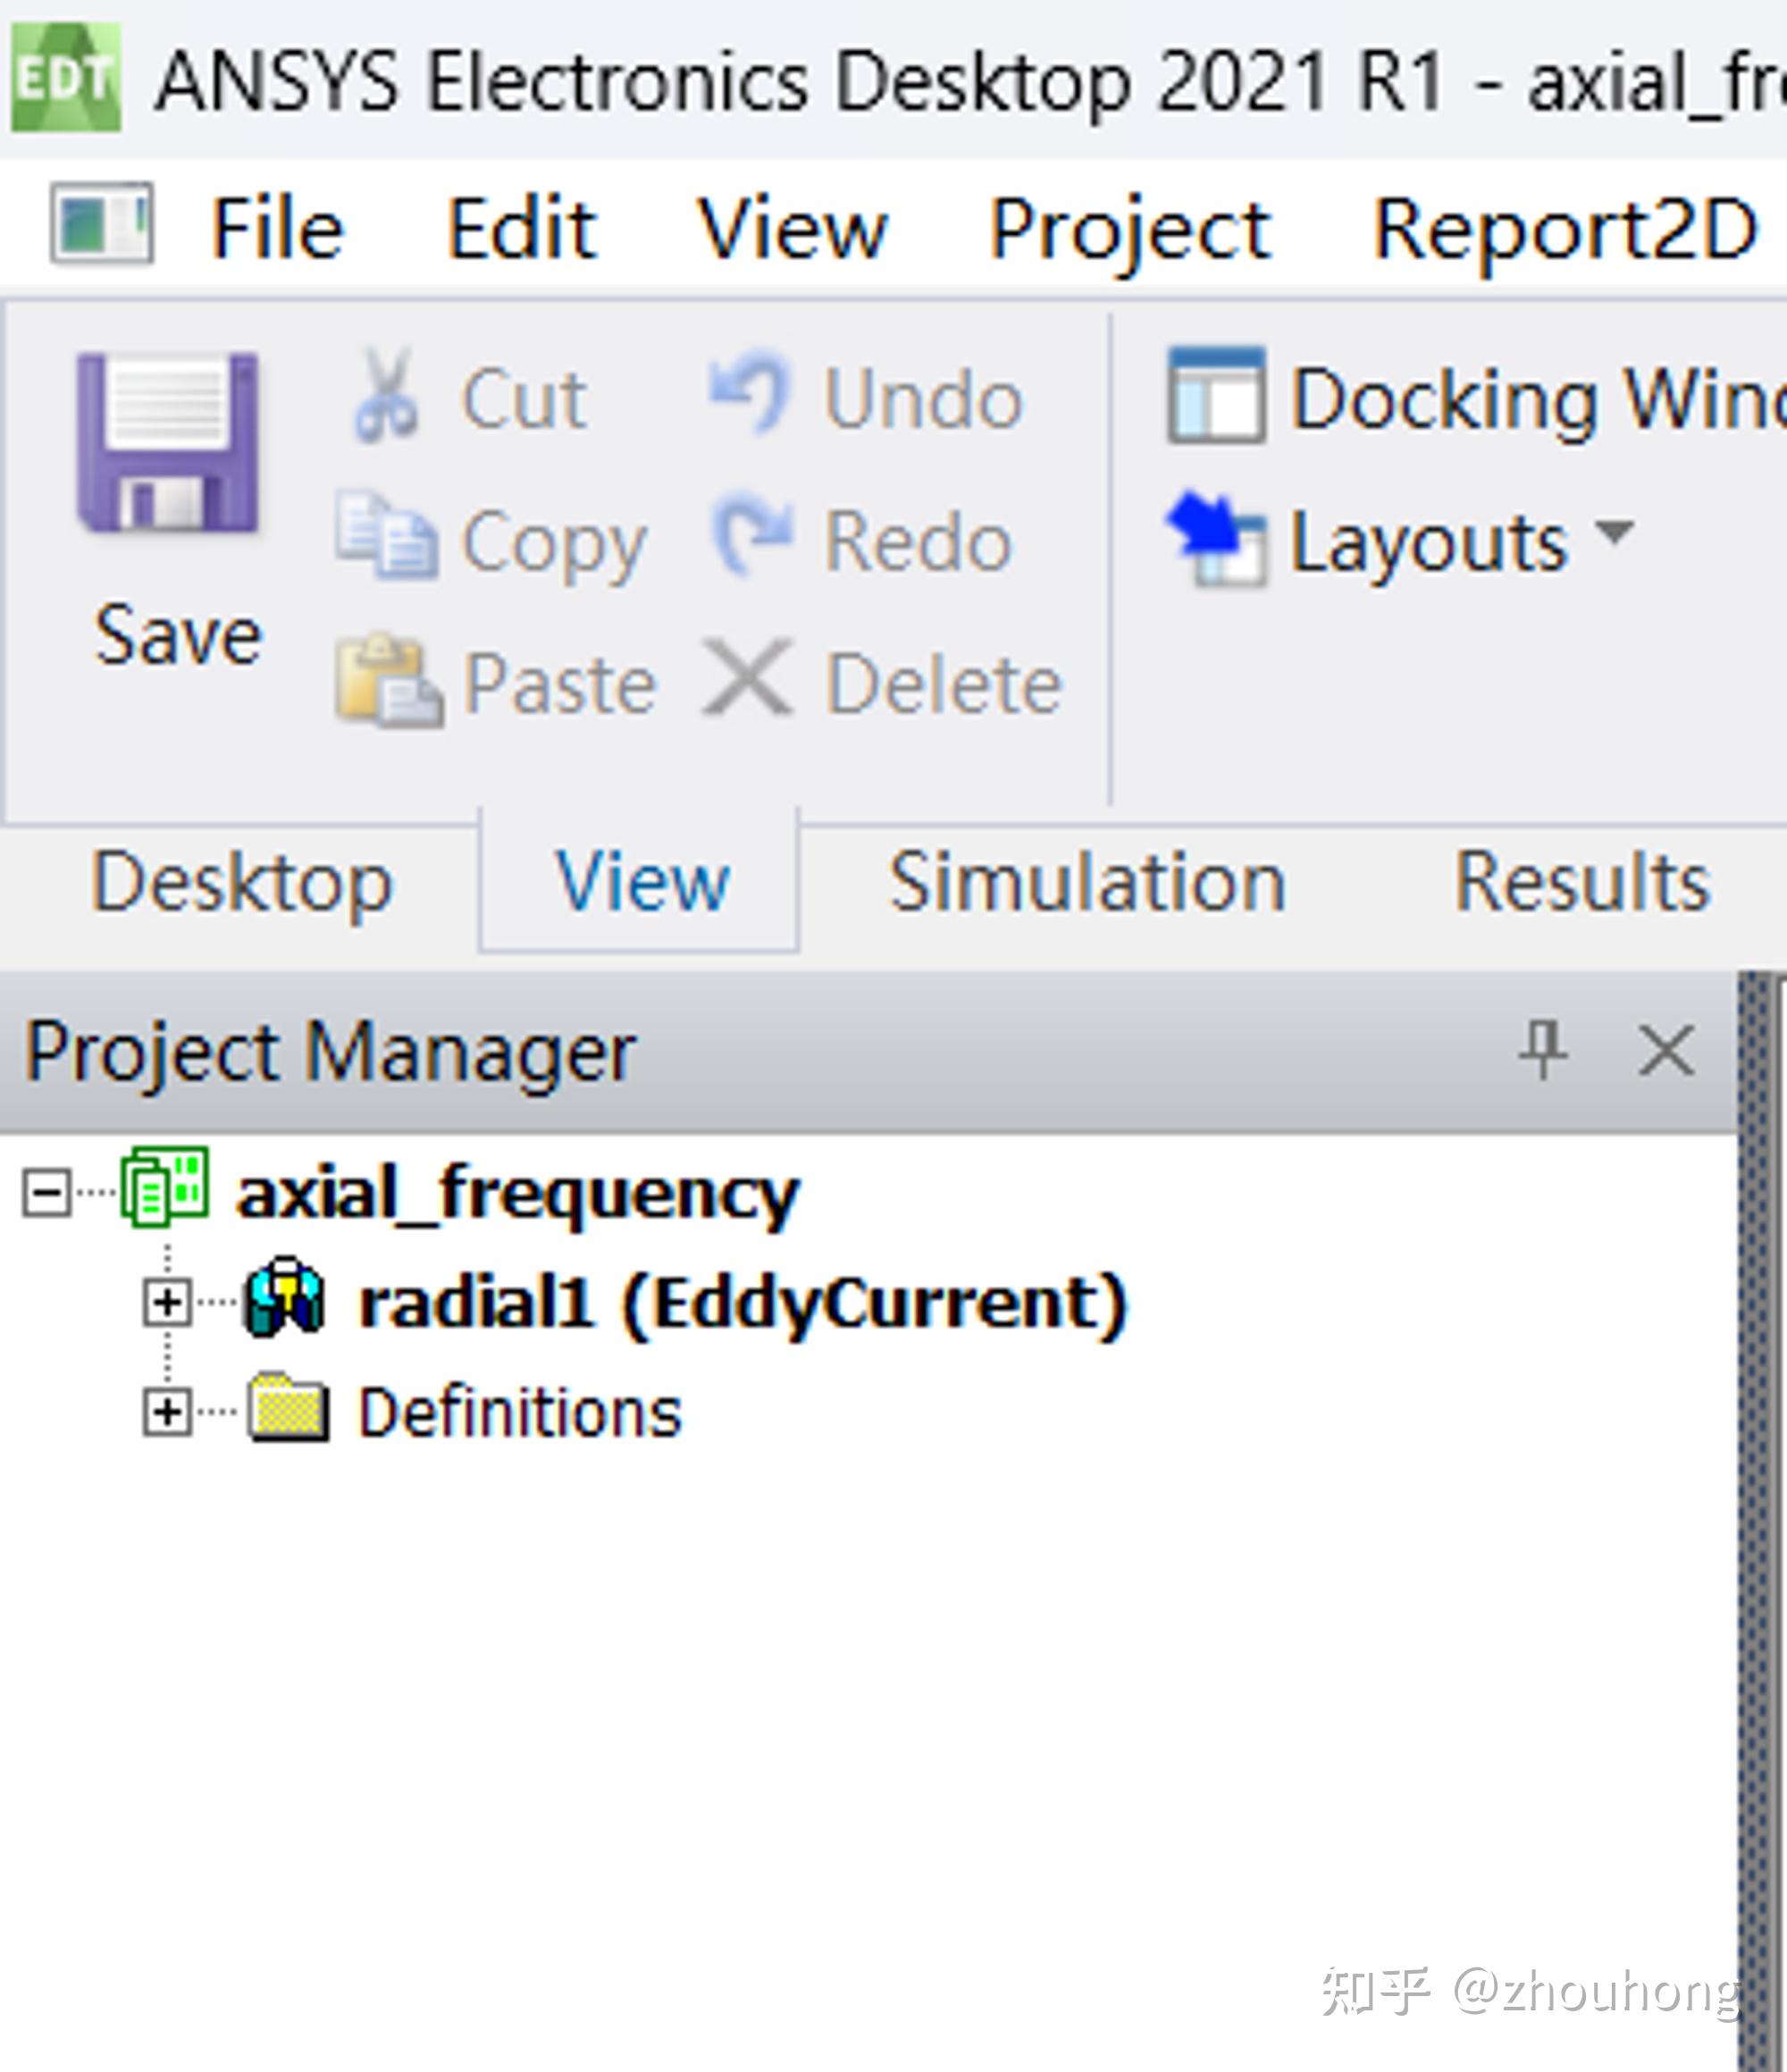Expand the Definitions folder node
The height and width of the screenshot is (2072, 1787).
point(167,1412)
